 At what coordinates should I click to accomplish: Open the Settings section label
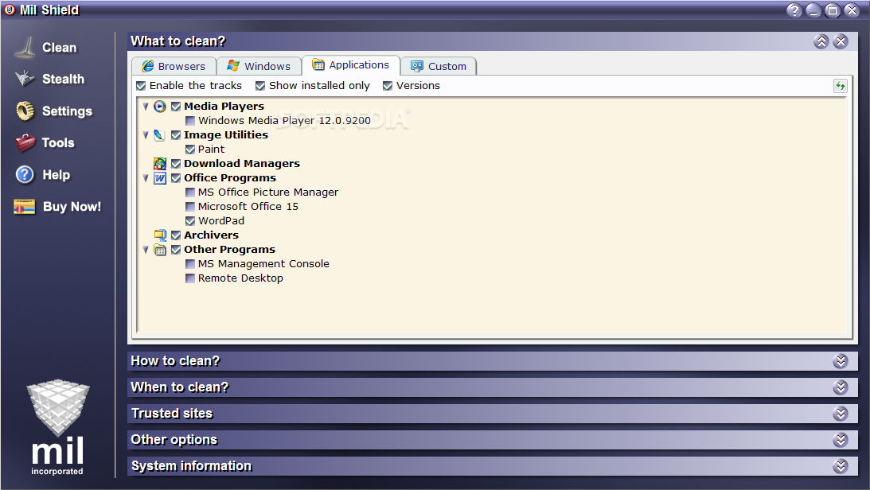[67, 111]
